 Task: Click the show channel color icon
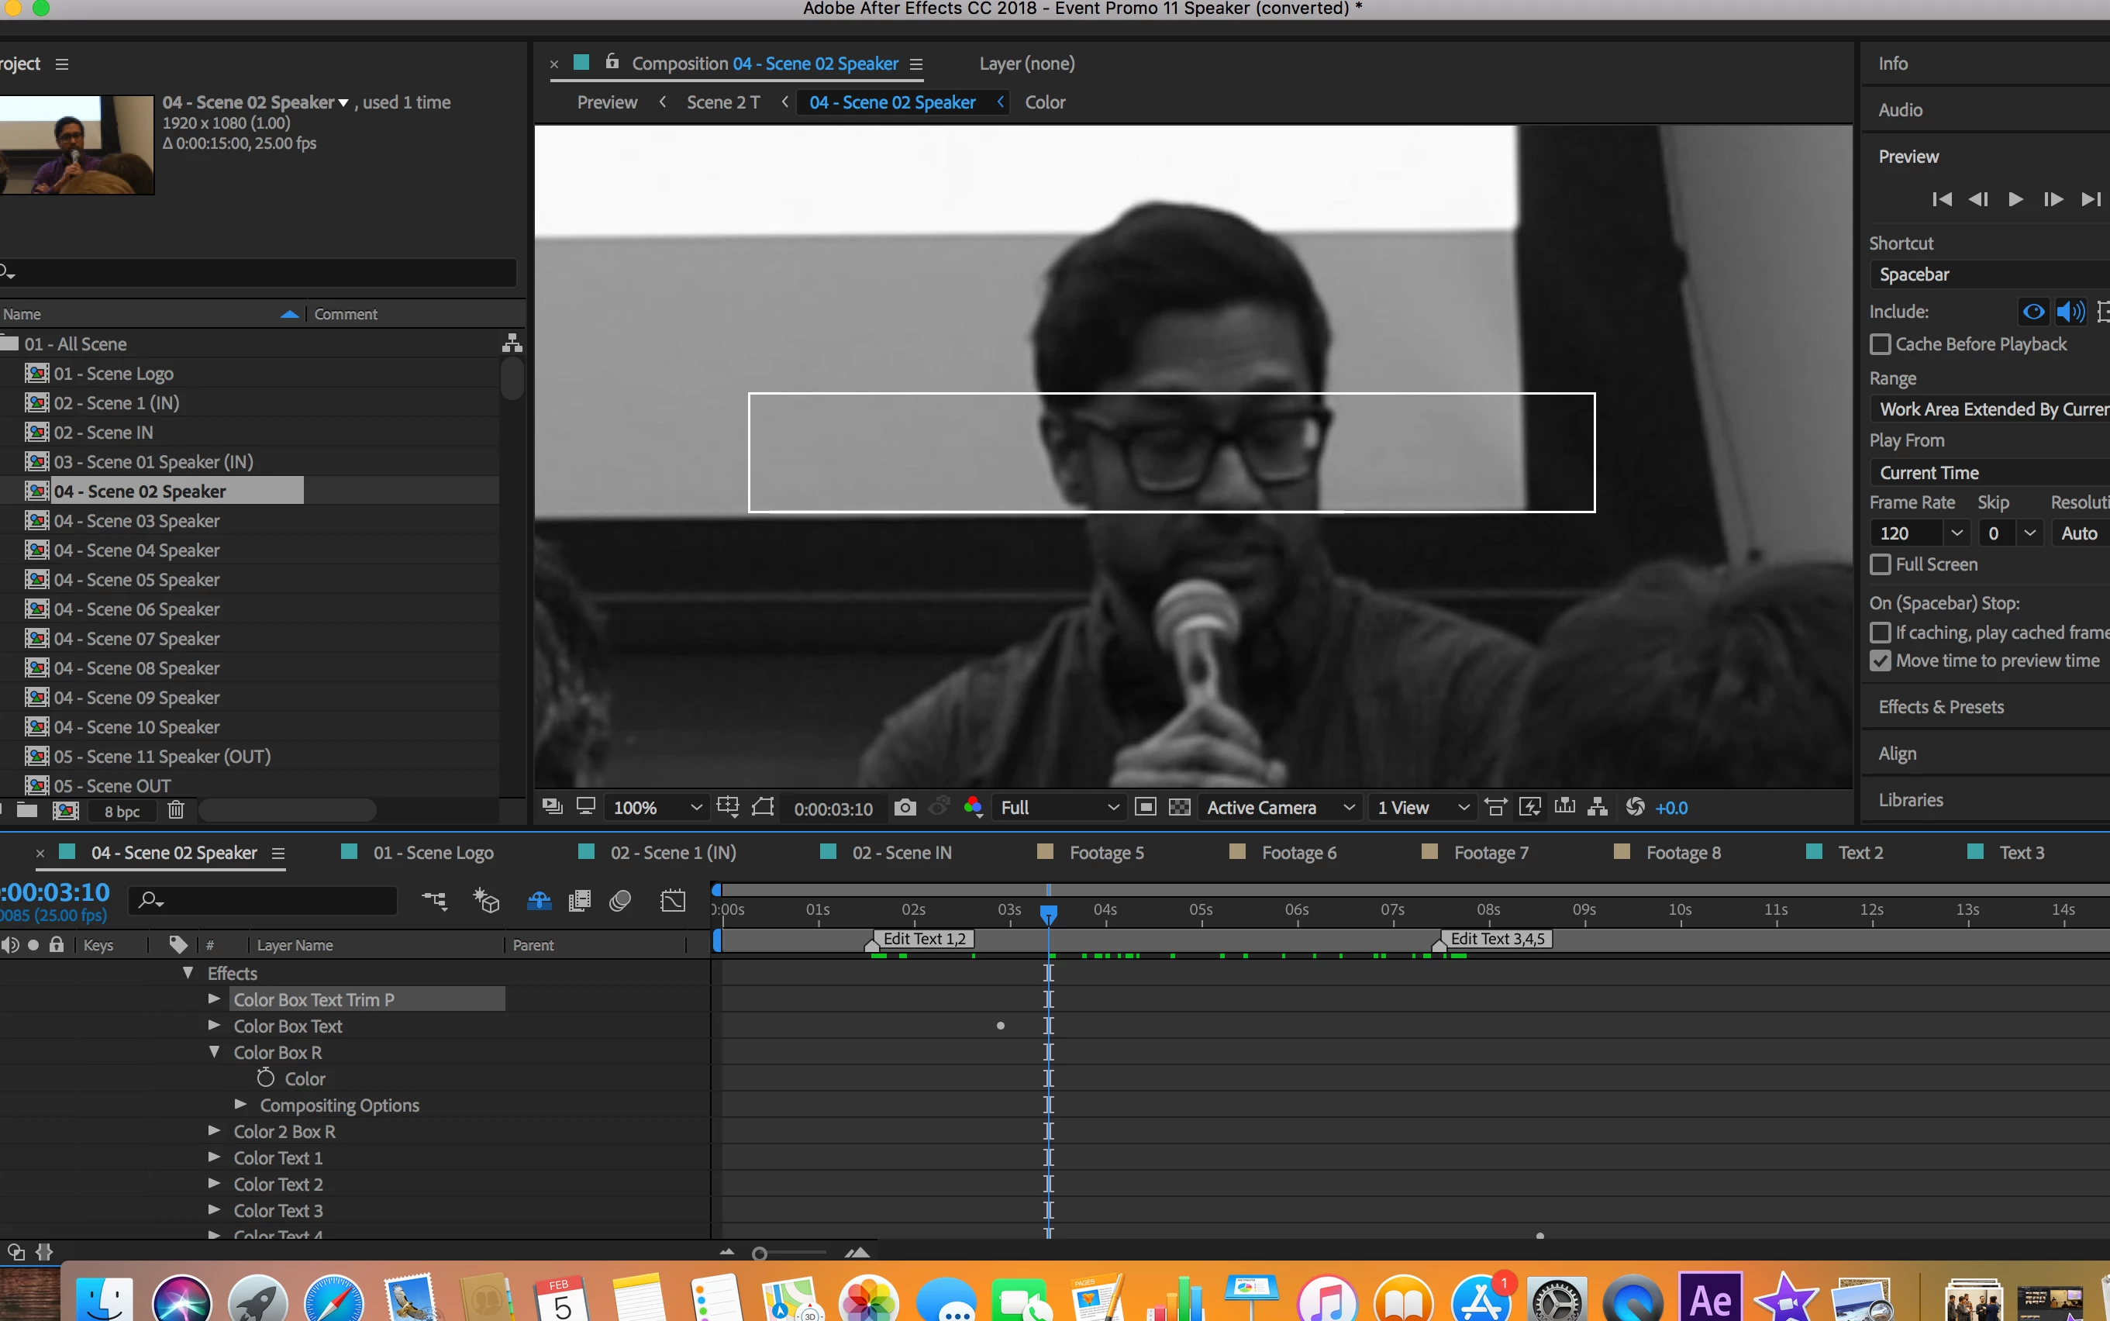(x=973, y=807)
